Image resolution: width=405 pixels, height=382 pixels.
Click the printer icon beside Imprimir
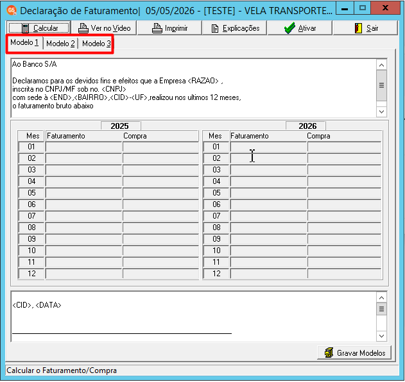coord(157,28)
